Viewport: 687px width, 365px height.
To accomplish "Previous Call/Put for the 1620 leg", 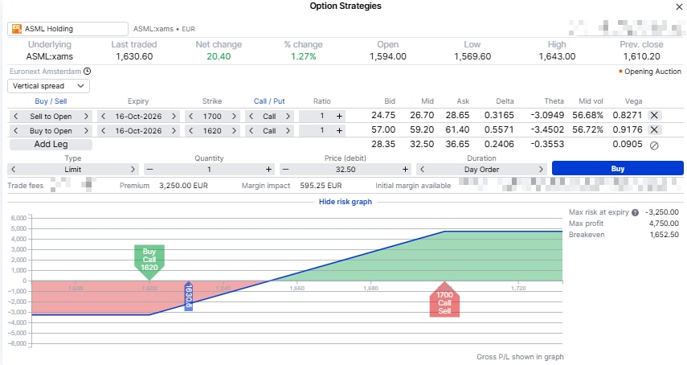I will pos(251,130).
